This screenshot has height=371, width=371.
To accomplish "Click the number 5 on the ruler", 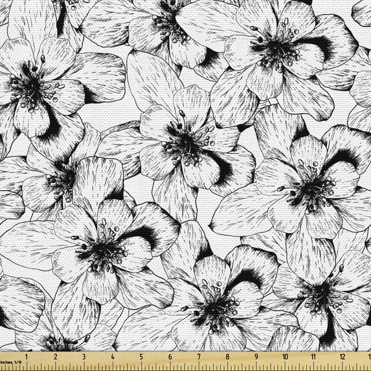I will (141, 357).
